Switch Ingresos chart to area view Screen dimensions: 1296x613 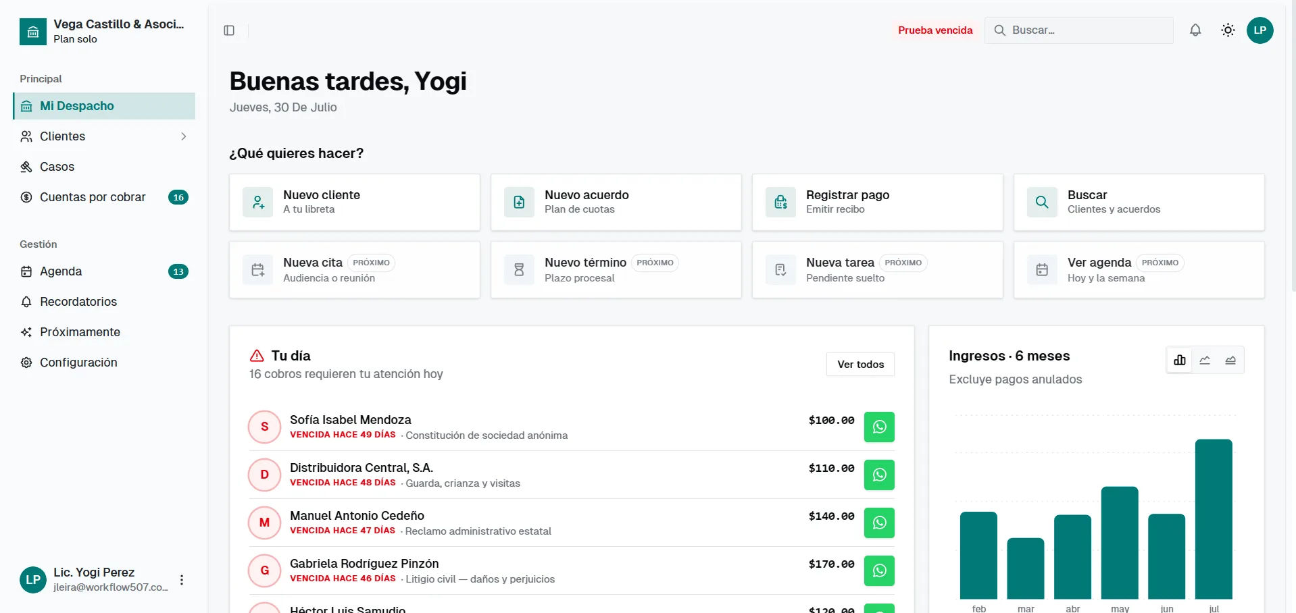tap(1230, 361)
